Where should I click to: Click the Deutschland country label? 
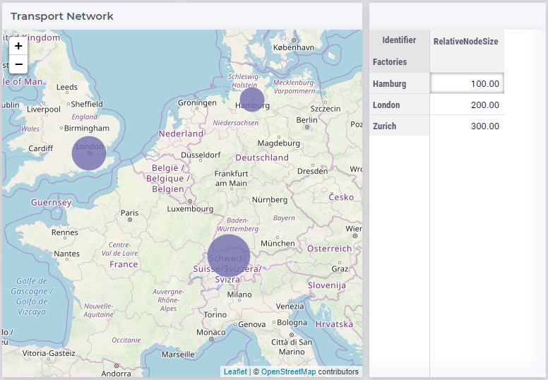[262, 158]
